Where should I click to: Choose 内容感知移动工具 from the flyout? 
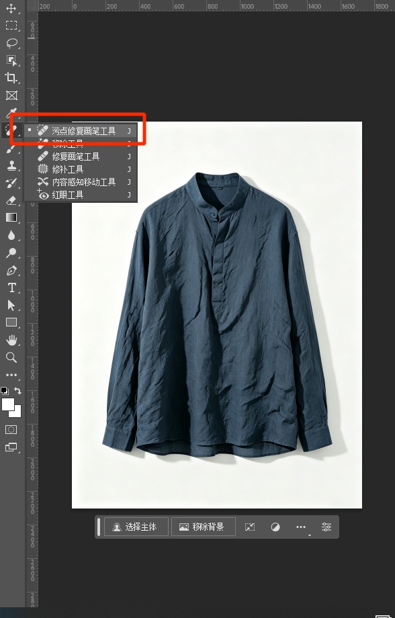pyautogui.click(x=81, y=181)
